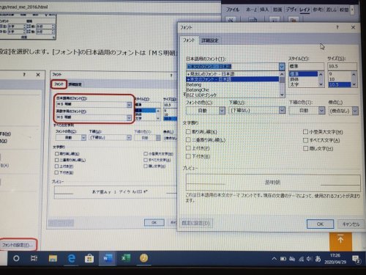Image resolution: width=366 pixels, height=275 pixels.
Task: Click the help question mark in フォント dialog
Action: pyautogui.click(x=337, y=27)
